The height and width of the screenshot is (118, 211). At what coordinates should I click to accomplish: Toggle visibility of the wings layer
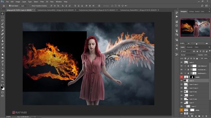click(x=181, y=110)
